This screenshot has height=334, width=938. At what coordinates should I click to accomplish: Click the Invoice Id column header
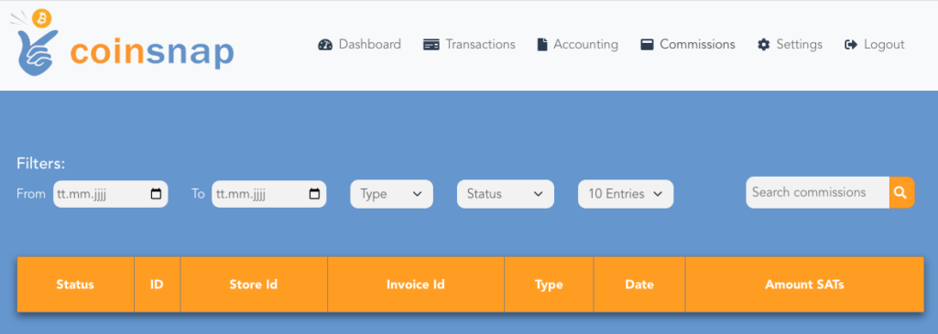[416, 285]
